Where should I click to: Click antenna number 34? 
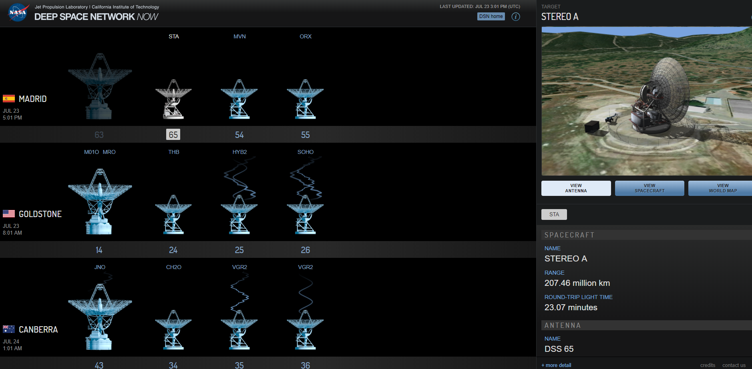tap(173, 365)
